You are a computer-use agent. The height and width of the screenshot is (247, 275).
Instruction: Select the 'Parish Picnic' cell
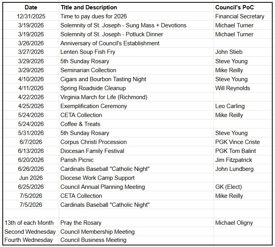(77, 160)
